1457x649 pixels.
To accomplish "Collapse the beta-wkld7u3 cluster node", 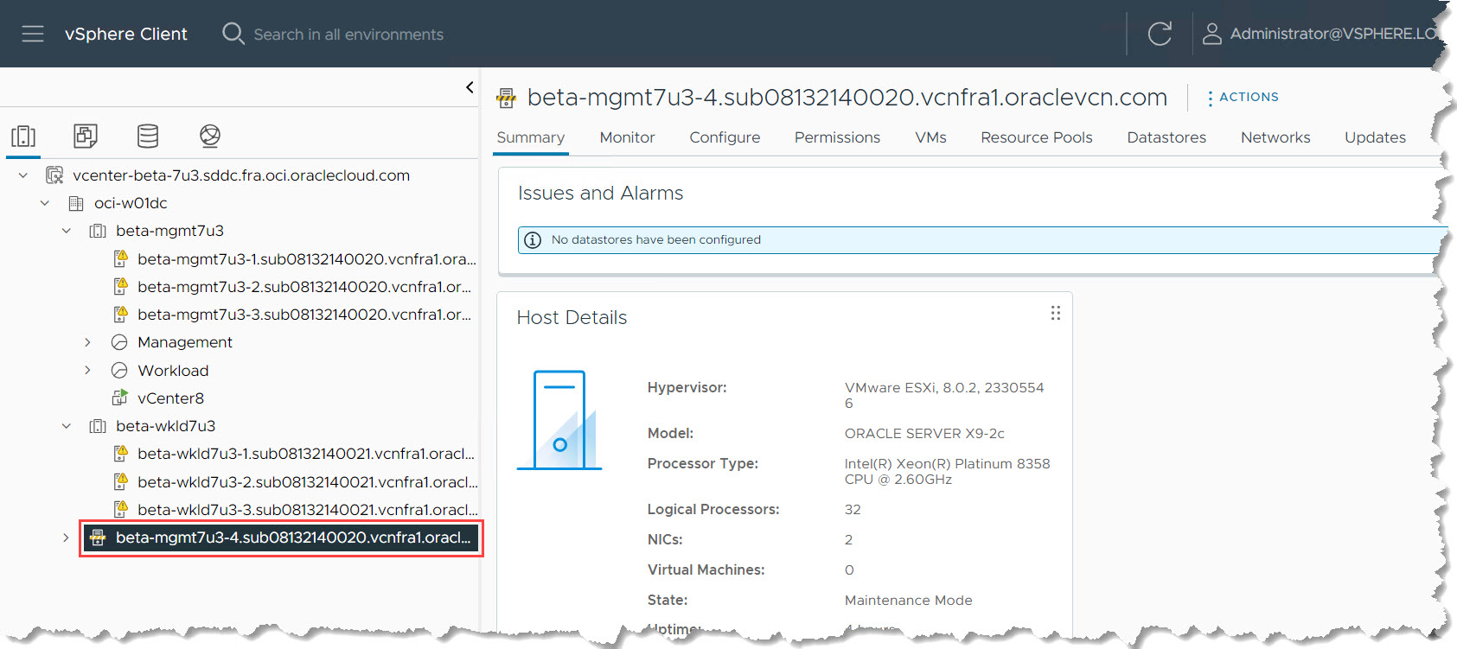I will click(67, 426).
